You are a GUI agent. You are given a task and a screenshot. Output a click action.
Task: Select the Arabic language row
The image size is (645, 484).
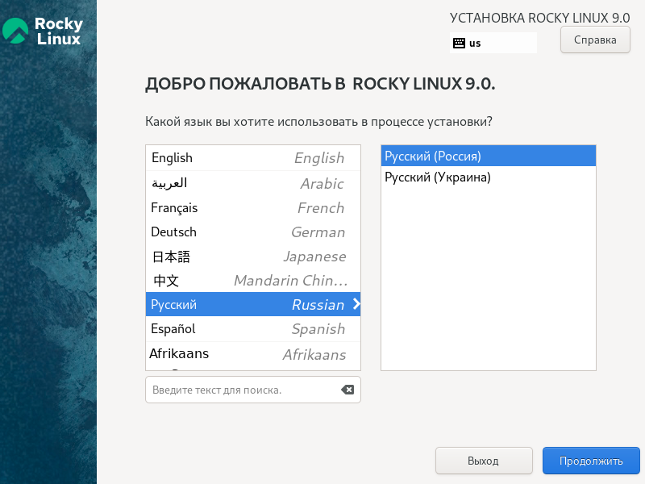pos(253,183)
